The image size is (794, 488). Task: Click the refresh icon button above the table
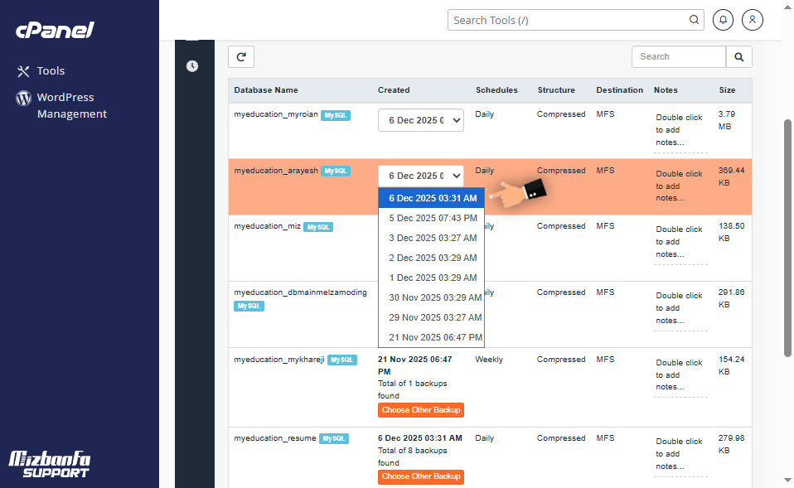[x=241, y=57]
